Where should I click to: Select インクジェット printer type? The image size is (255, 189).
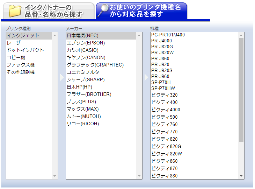[29, 36]
